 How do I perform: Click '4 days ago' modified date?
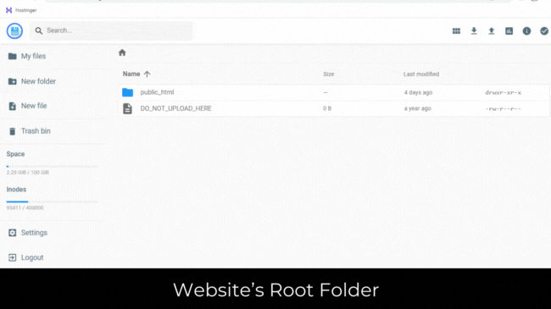[418, 93]
